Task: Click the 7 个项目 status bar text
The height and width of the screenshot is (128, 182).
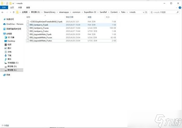Action: click(5, 126)
